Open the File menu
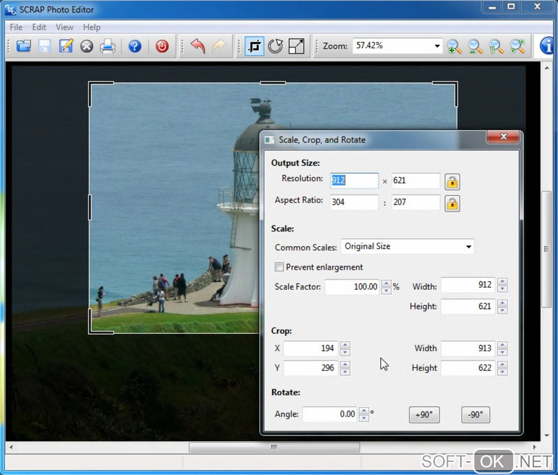The image size is (558, 475). coord(16,27)
